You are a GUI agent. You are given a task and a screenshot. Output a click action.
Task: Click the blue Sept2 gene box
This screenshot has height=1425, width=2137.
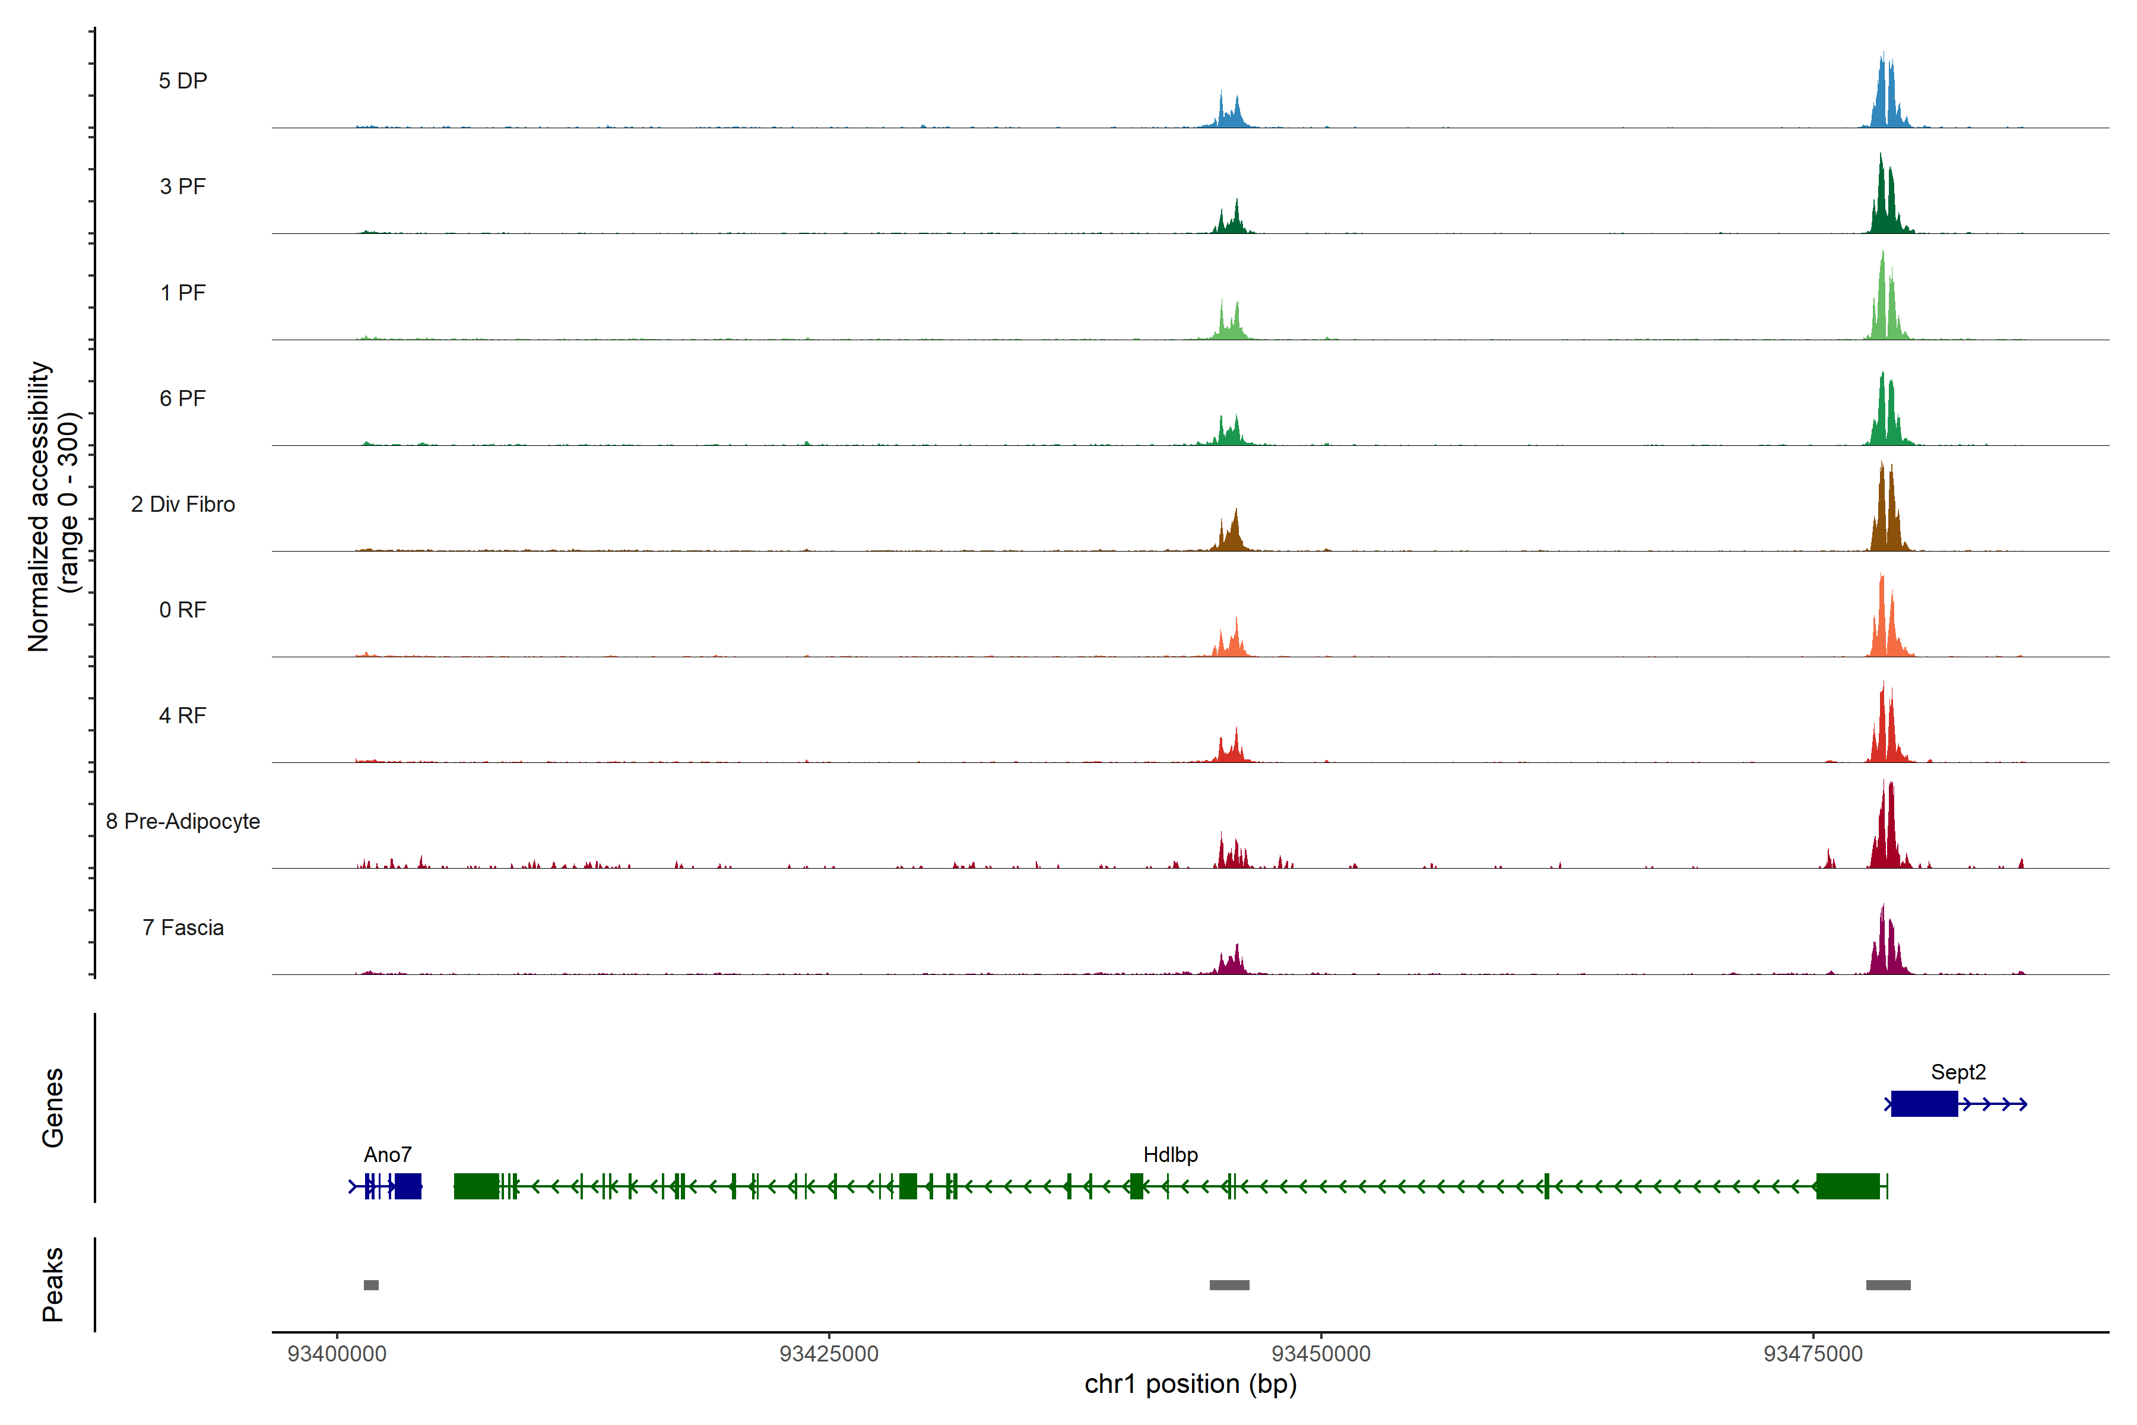[x=1923, y=1103]
